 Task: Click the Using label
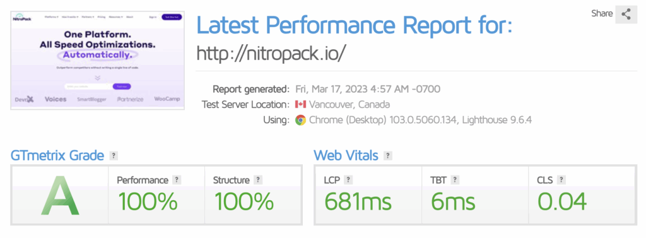pos(276,121)
